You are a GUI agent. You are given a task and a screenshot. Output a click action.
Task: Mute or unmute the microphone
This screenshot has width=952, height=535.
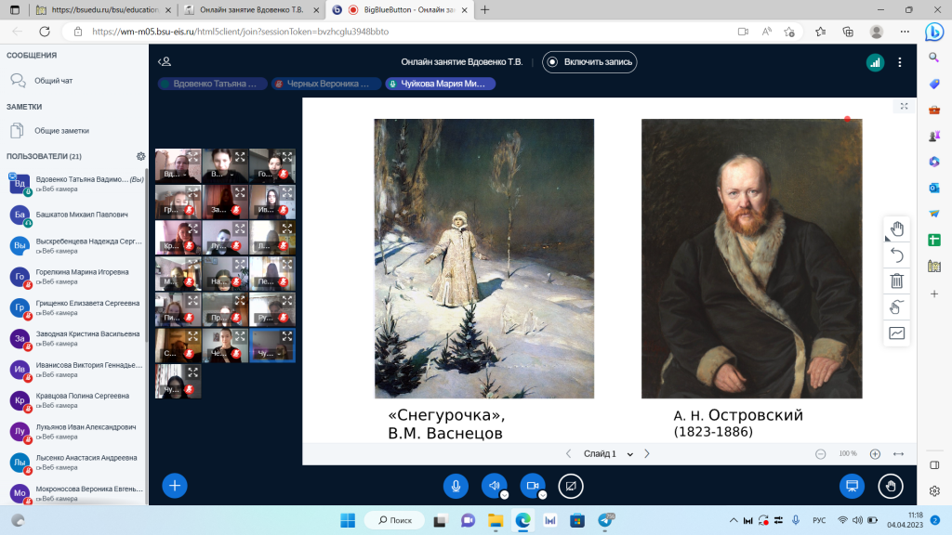(456, 486)
